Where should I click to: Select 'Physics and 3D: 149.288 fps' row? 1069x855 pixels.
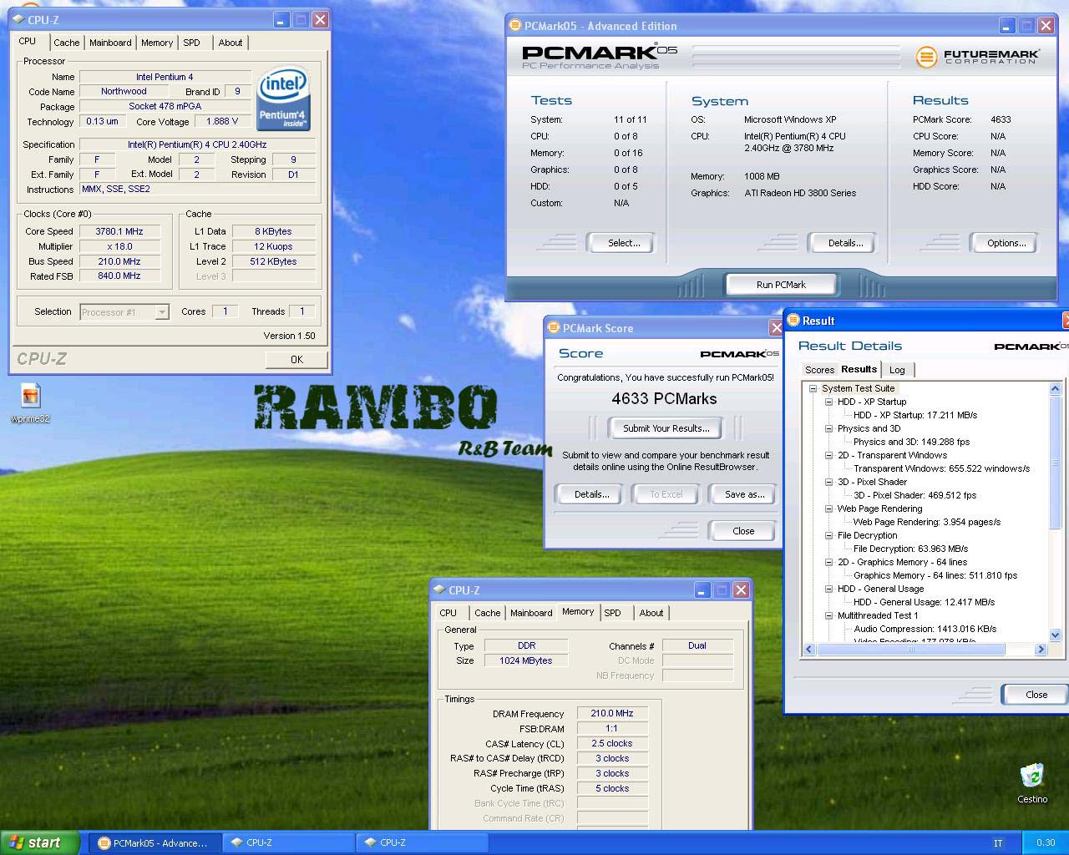tap(911, 442)
